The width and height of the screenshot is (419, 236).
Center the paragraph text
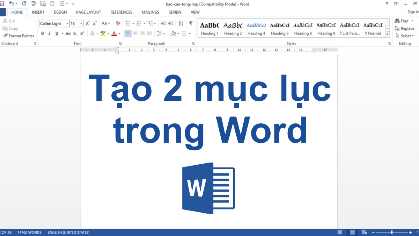[135, 34]
